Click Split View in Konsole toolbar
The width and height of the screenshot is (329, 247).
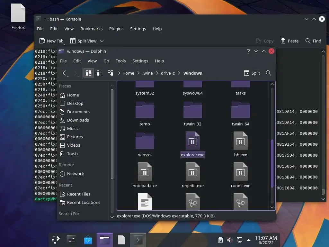coord(84,41)
